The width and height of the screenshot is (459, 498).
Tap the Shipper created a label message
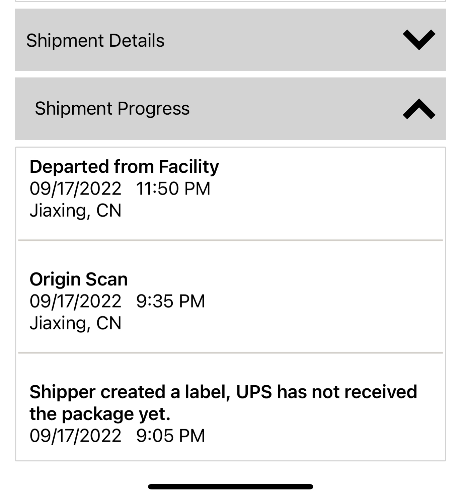tap(223, 392)
